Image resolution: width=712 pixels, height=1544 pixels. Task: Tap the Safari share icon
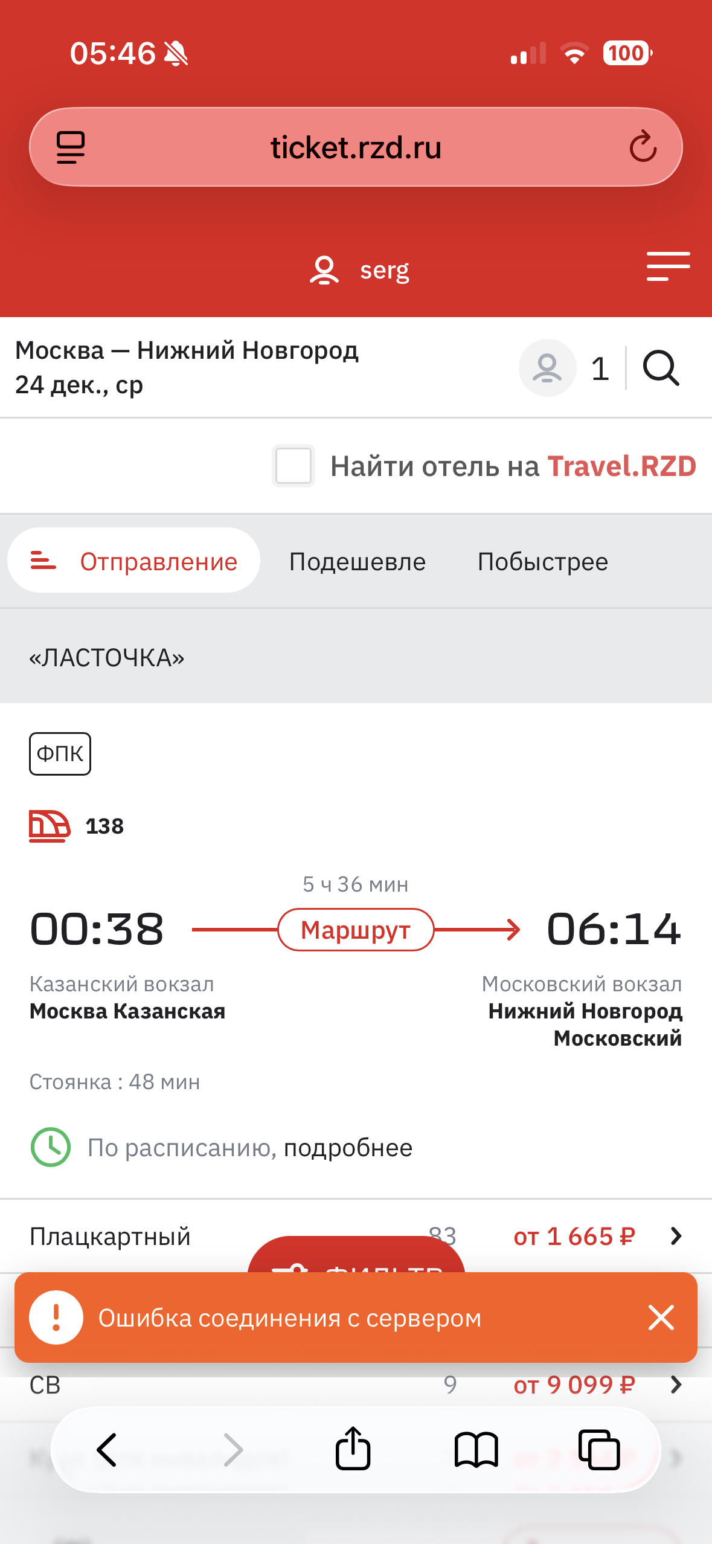(353, 1449)
